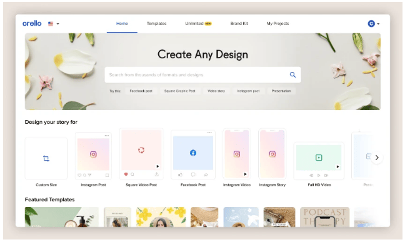Click the Instagram Post format icon
Screen dimensions: 405x242
click(93, 154)
